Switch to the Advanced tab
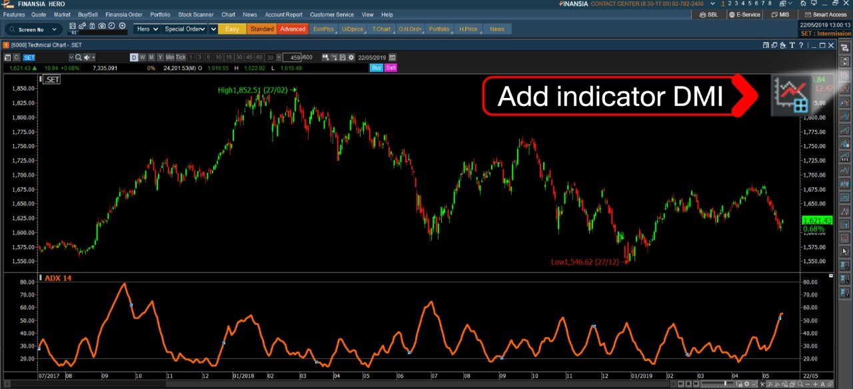Screen dimensions: 853x389 pyautogui.click(x=292, y=29)
